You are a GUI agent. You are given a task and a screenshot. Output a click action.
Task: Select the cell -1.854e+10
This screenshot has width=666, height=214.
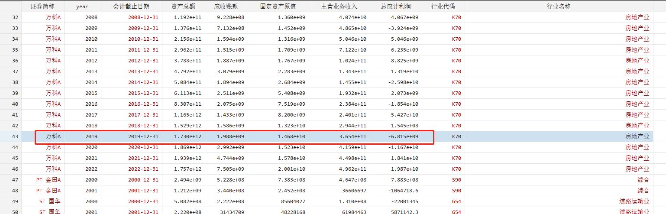[403, 104]
